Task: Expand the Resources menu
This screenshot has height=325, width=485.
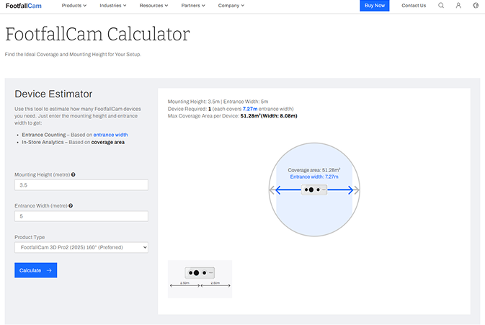Action: (x=153, y=6)
